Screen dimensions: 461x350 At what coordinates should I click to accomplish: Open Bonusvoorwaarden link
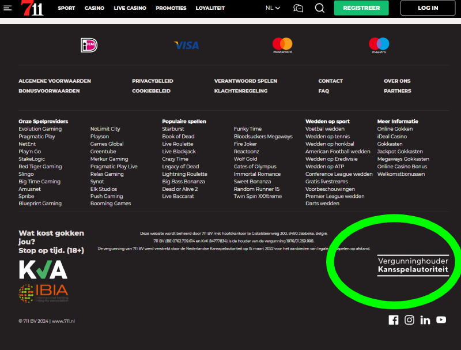49,91
